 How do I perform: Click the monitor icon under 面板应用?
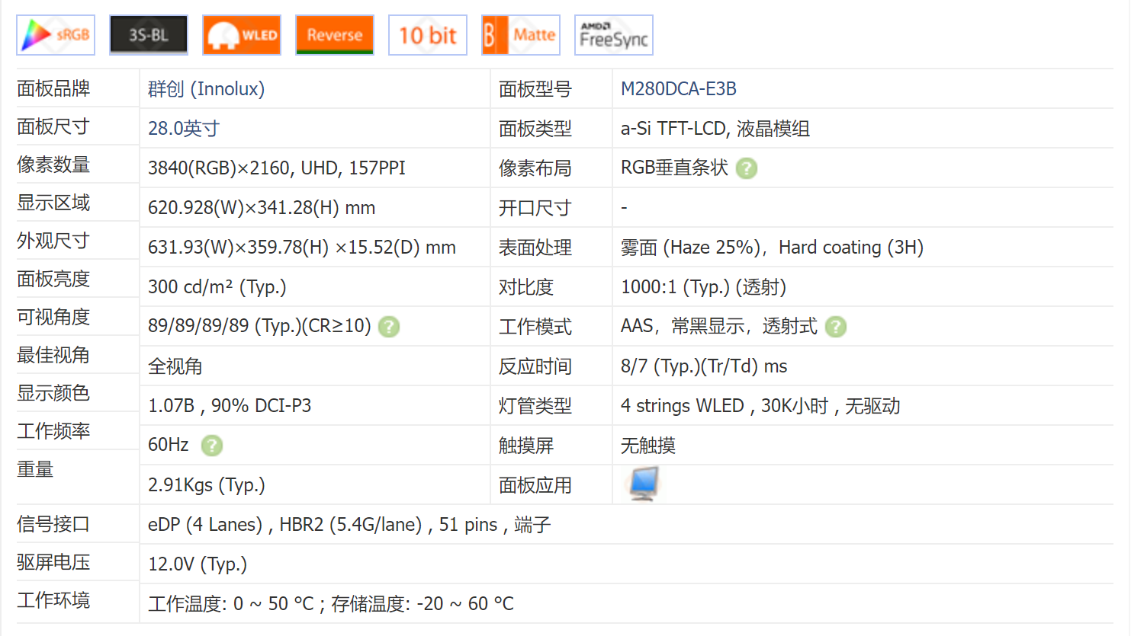(x=643, y=484)
